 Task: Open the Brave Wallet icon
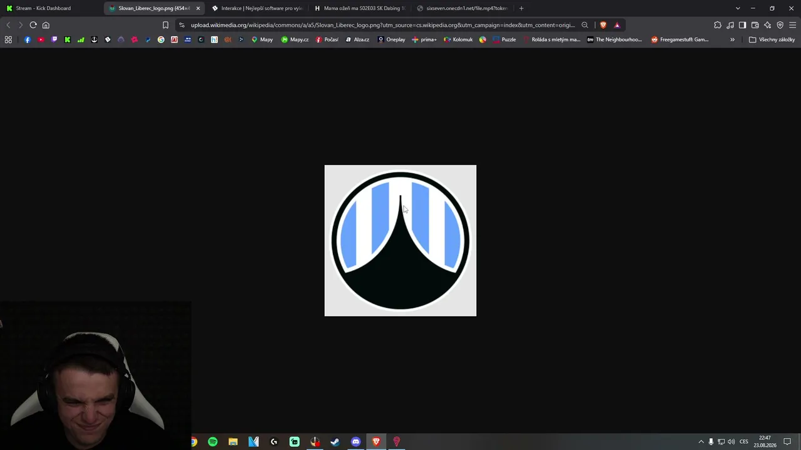point(755,25)
